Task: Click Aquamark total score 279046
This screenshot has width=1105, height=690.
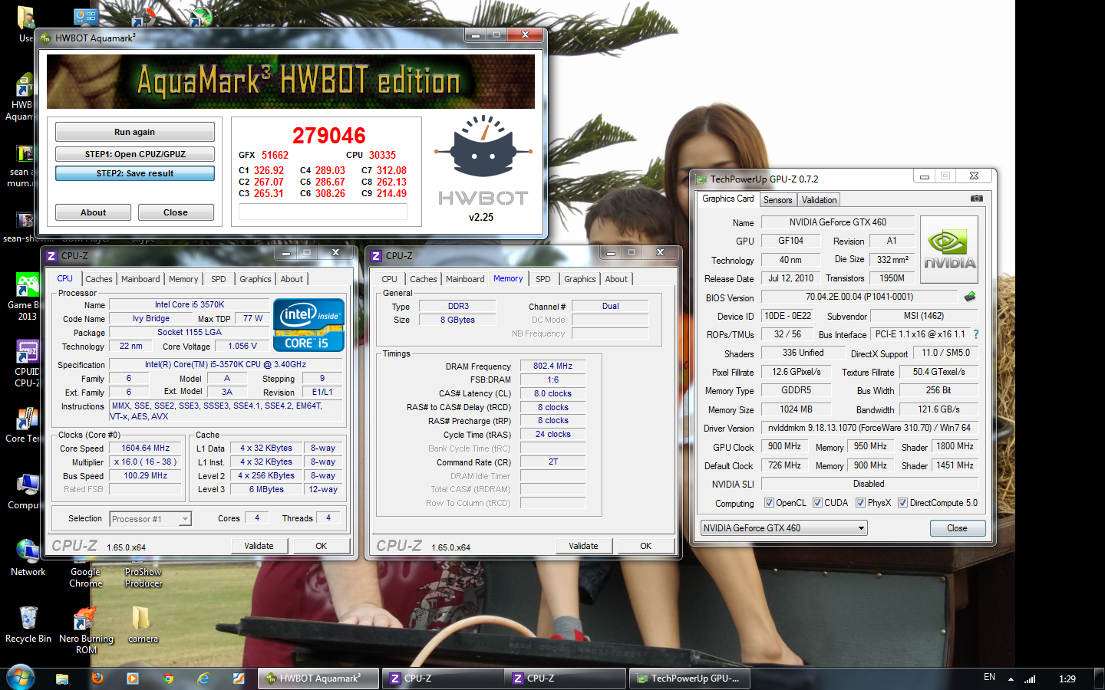Action: [329, 136]
